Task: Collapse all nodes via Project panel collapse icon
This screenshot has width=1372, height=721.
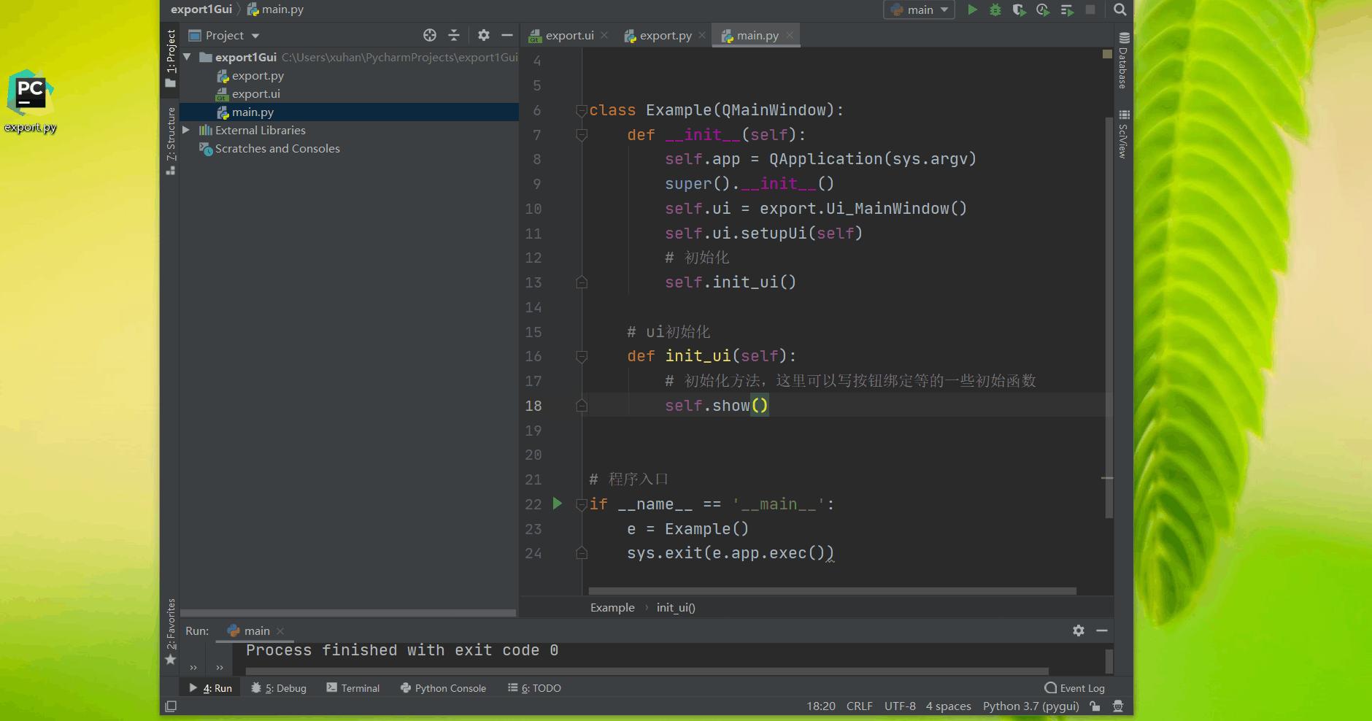Action: tap(454, 34)
